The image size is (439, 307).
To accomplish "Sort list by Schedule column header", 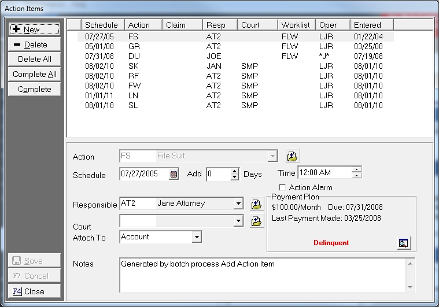I will point(102,25).
